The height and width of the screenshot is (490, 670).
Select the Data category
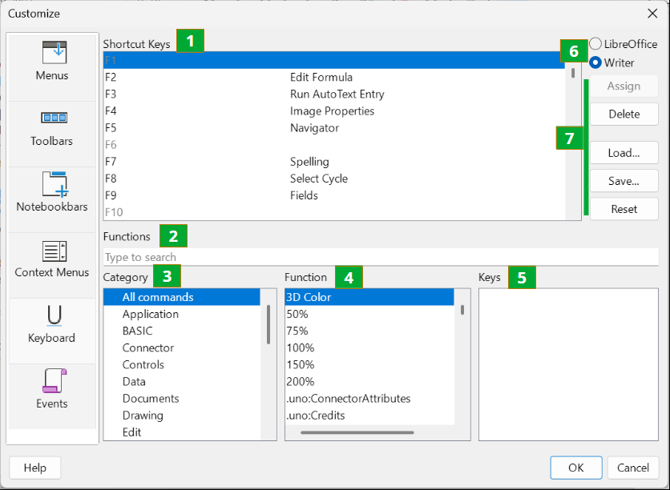[182, 382]
